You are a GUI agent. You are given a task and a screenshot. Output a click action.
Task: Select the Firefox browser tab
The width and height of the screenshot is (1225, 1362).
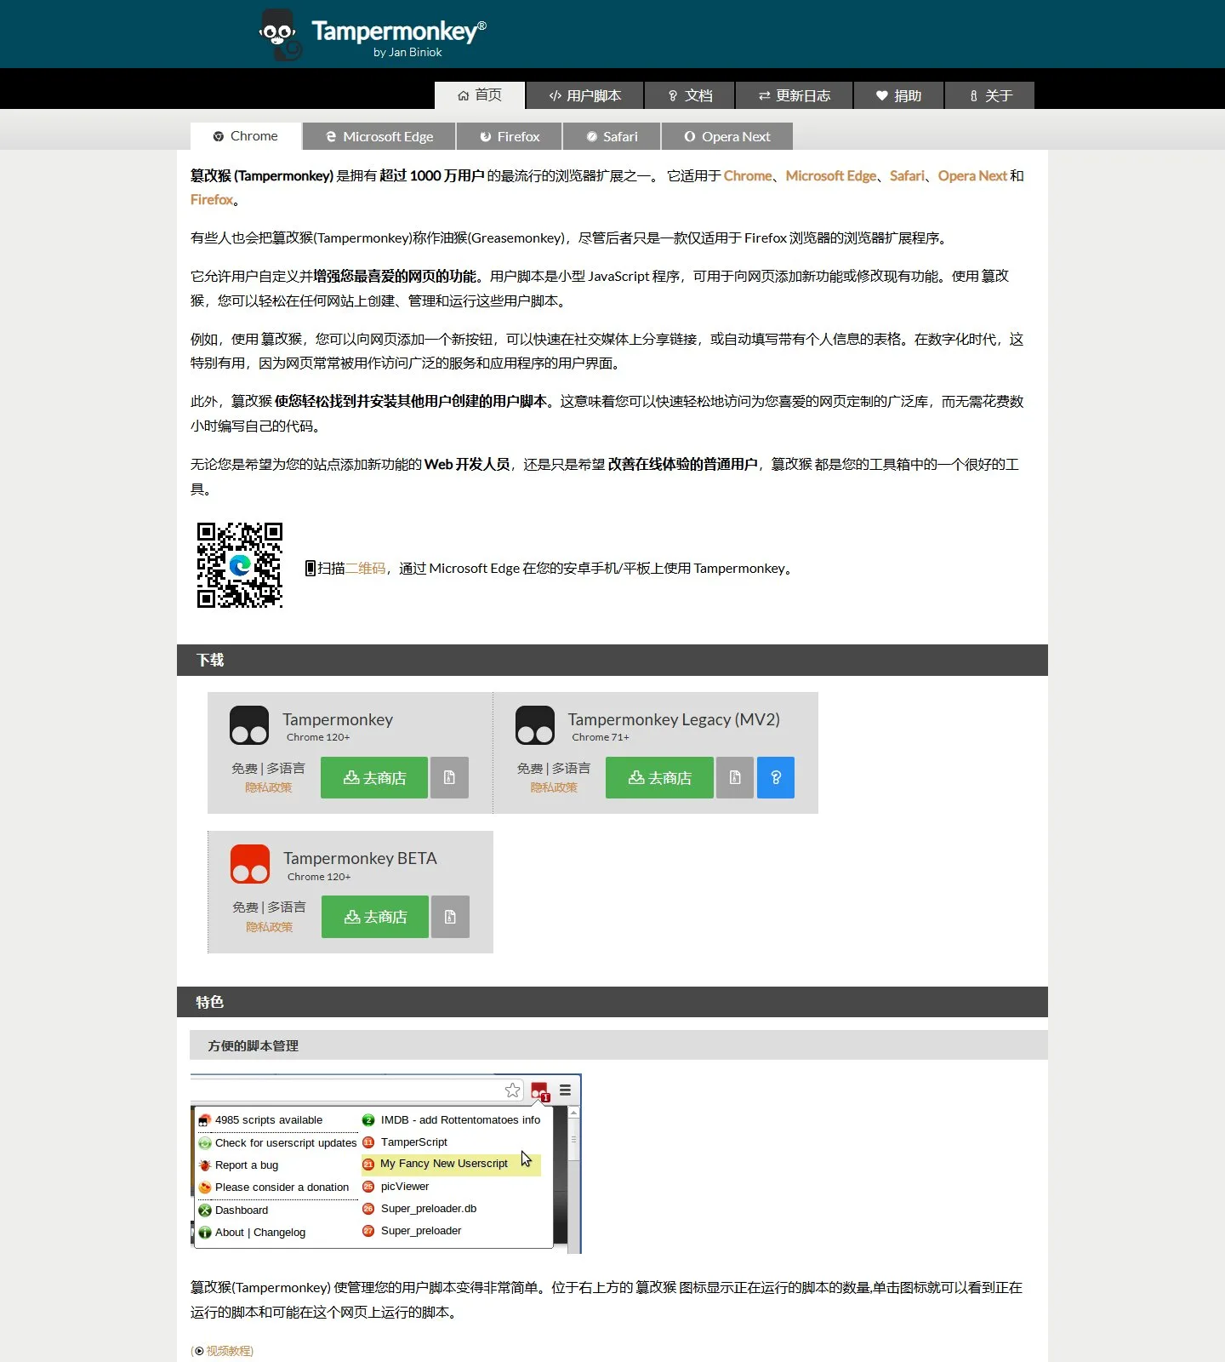[x=510, y=136]
